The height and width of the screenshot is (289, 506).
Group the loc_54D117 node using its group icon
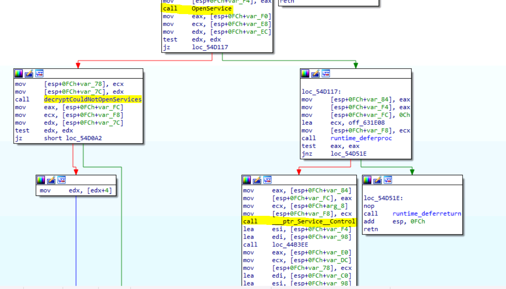(x=326, y=73)
